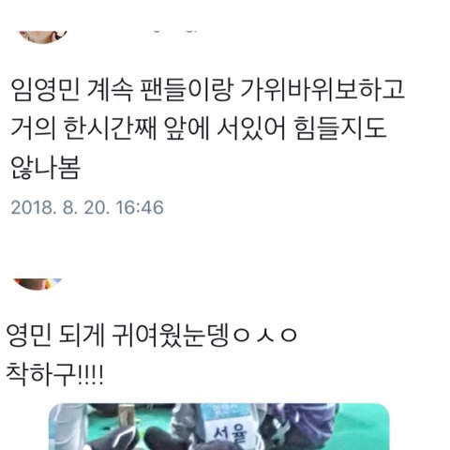Tap the word 서있어 in the first tweet
450x450 pixels.
[251, 128]
